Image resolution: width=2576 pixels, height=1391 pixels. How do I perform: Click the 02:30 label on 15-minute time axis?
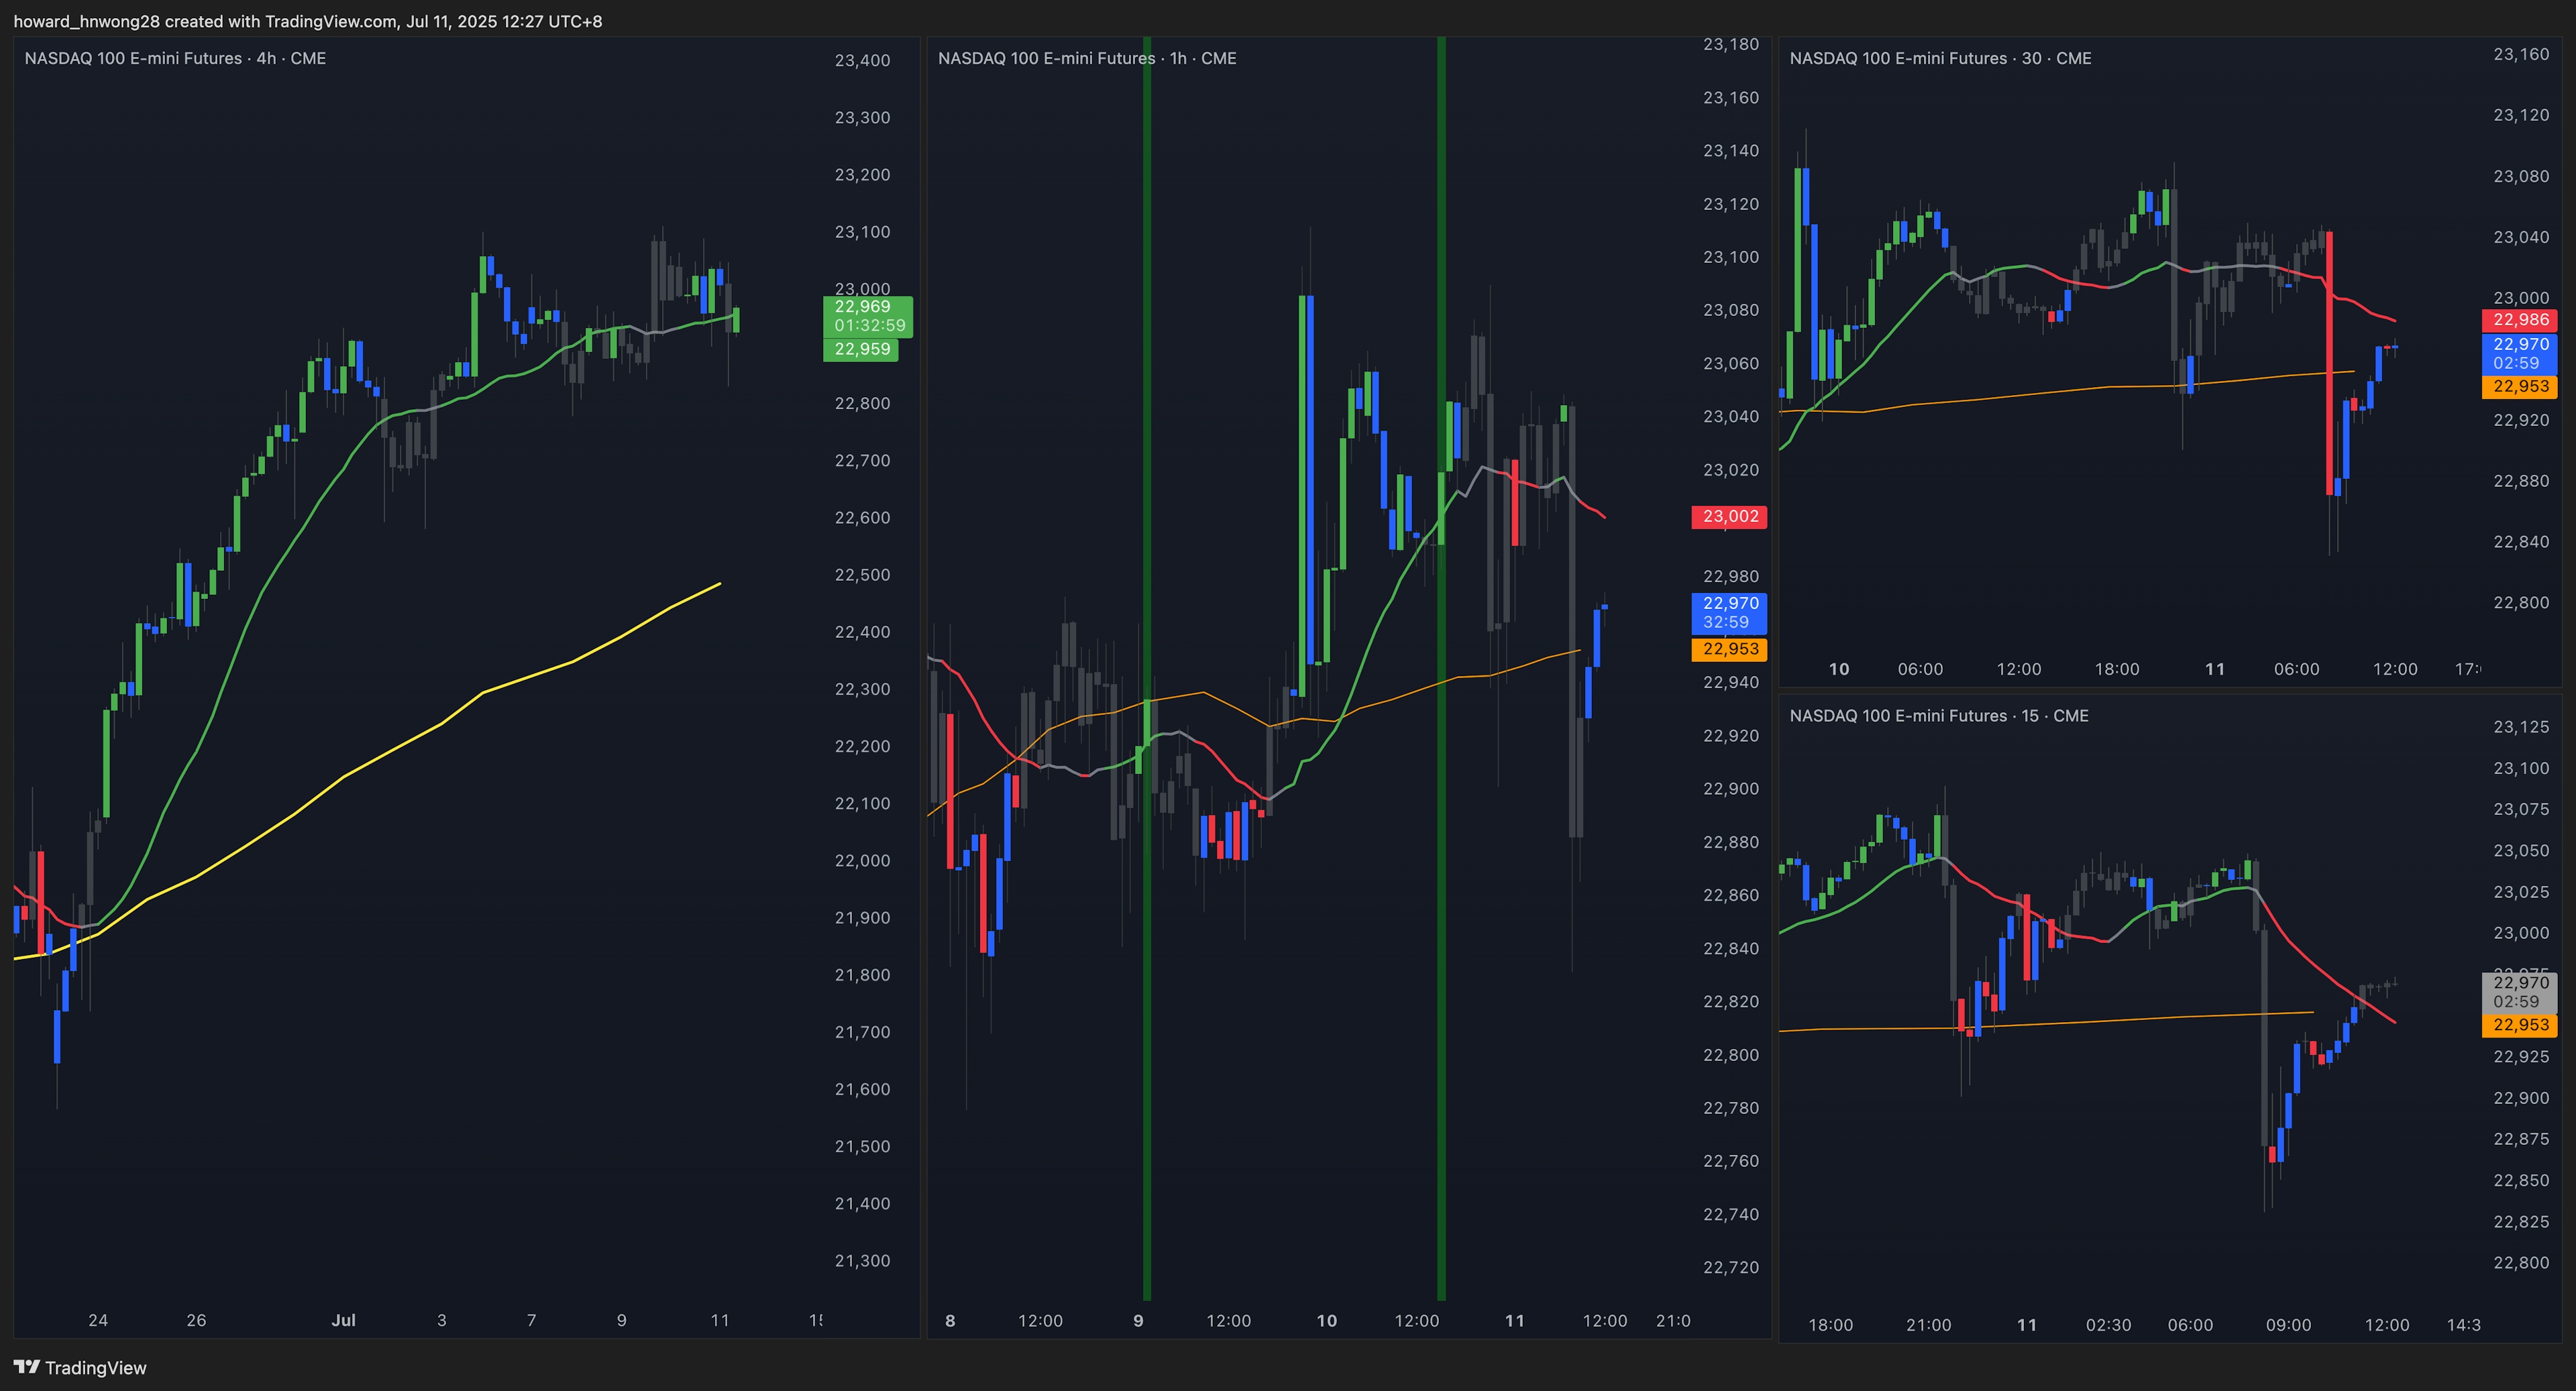click(2108, 1325)
